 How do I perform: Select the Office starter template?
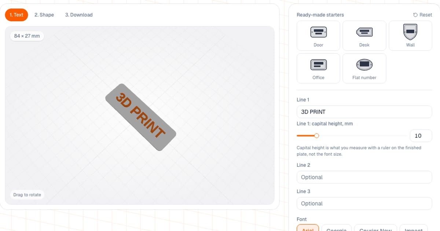(x=318, y=68)
